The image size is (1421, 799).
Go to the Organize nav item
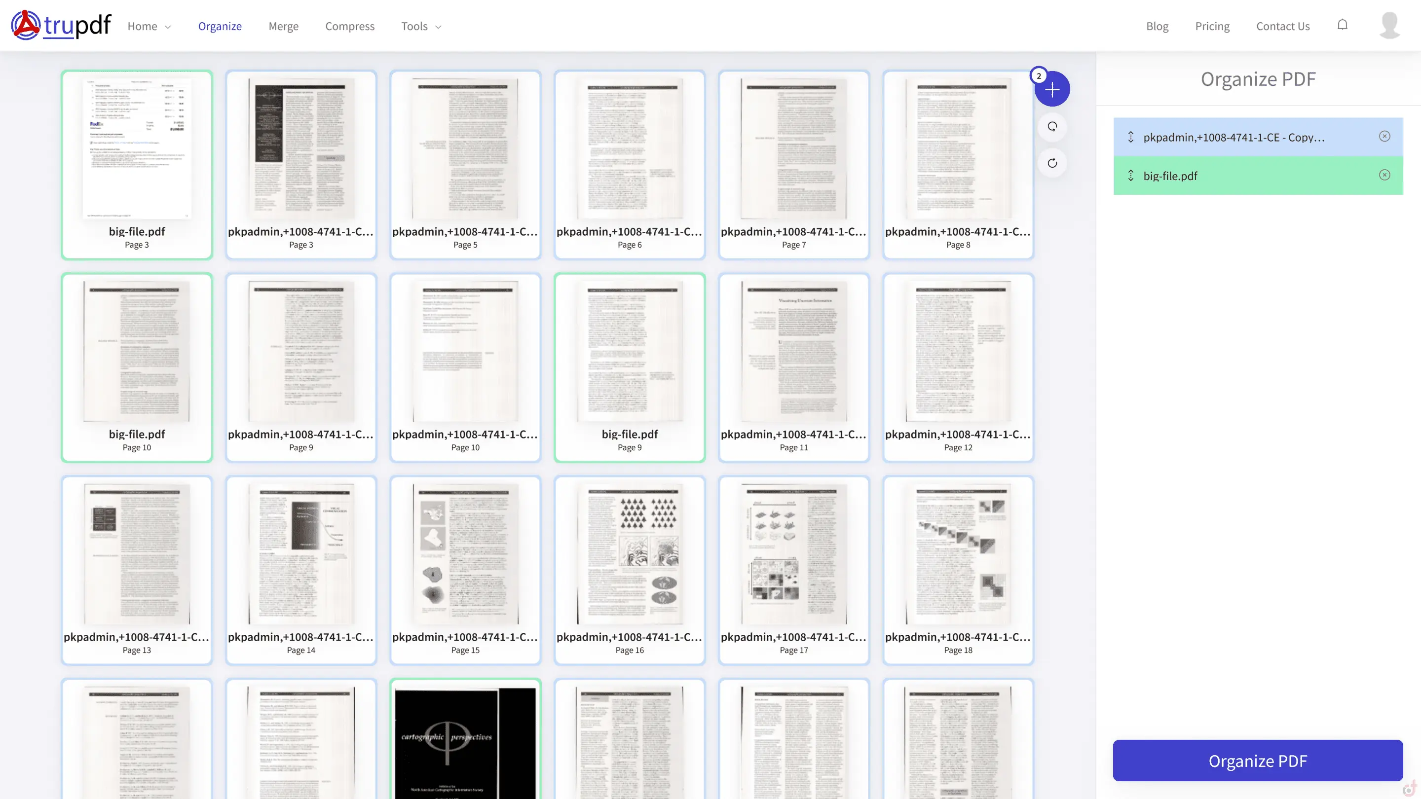coord(220,27)
